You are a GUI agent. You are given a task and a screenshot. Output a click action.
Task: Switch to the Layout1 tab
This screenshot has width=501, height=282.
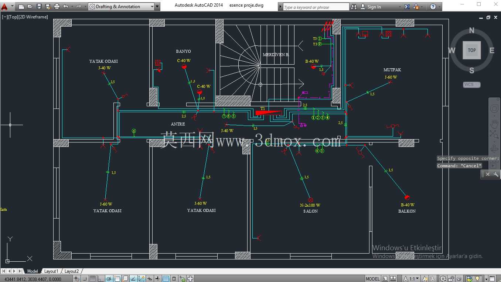coord(51,271)
